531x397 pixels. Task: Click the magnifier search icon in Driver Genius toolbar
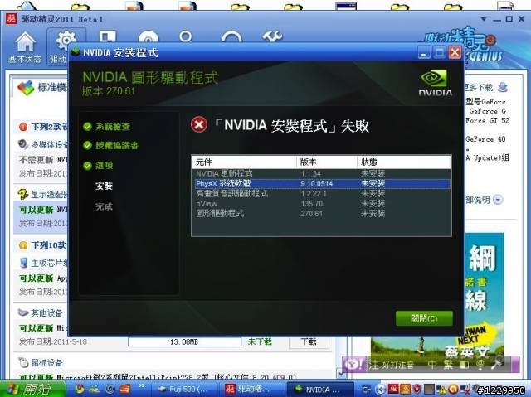186,36
